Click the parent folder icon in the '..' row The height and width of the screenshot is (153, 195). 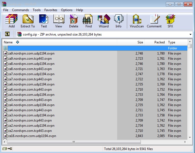point(5,48)
